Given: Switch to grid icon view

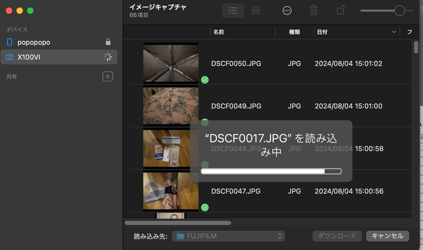Looking at the screenshot, I should pyautogui.click(x=256, y=11).
